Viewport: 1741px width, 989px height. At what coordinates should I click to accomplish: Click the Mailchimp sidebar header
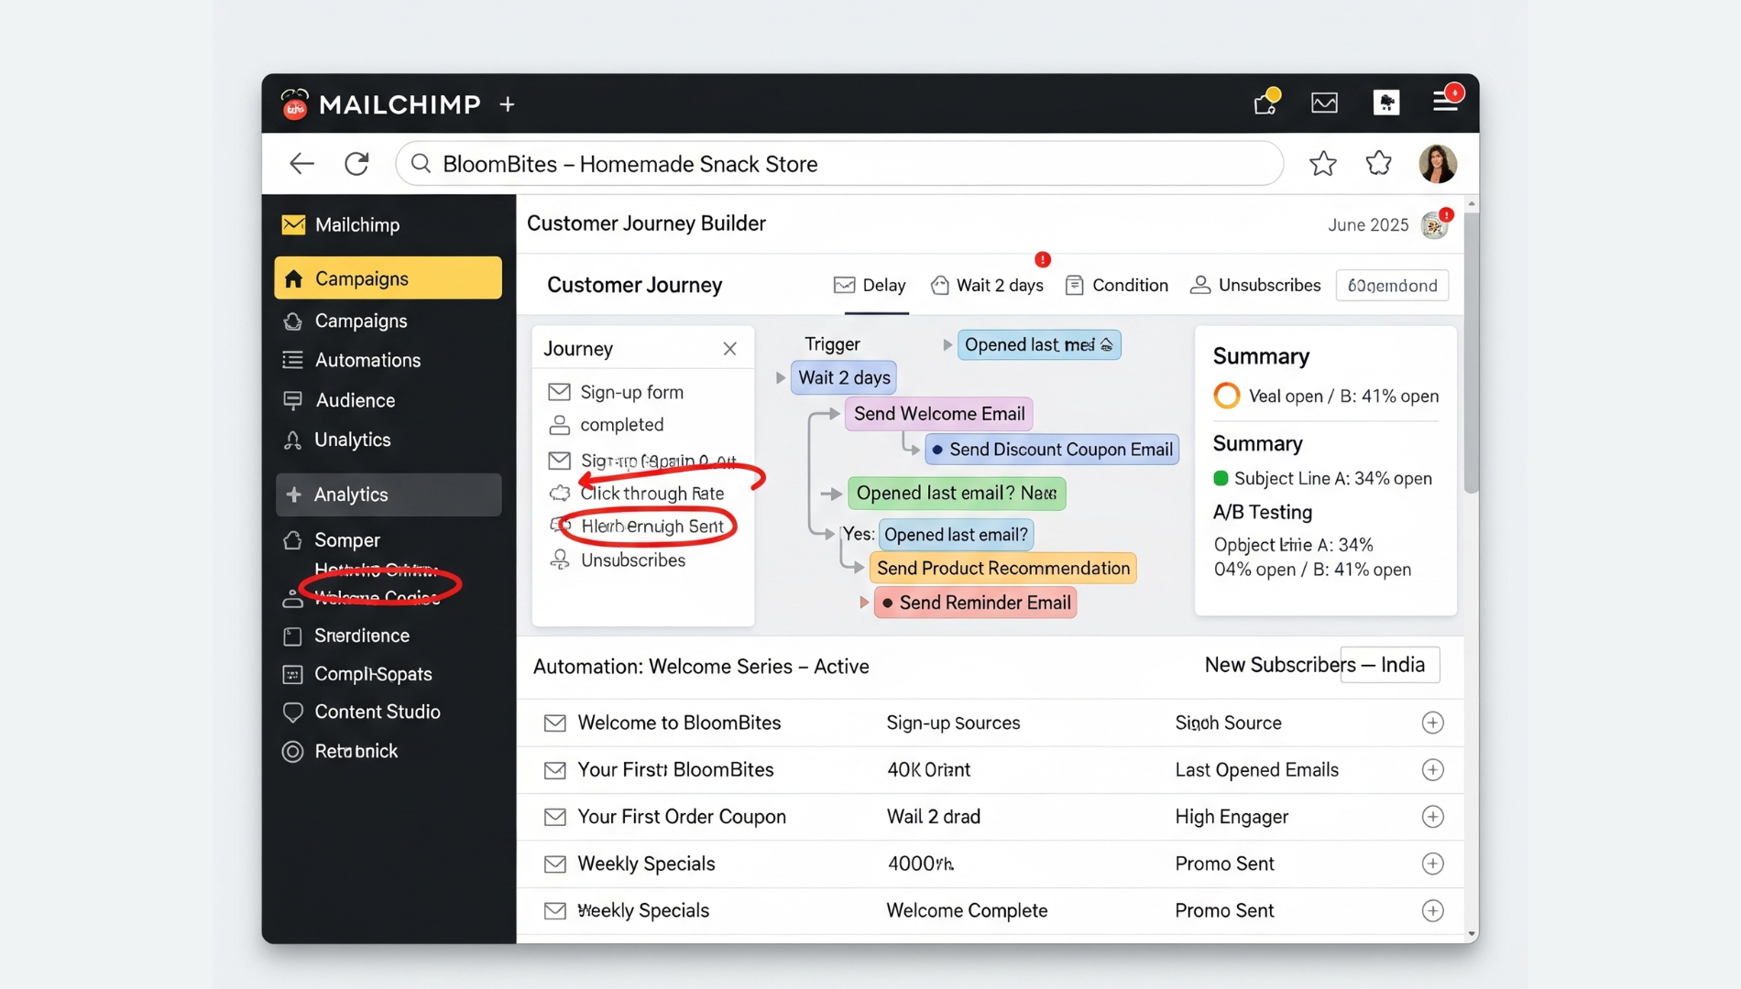coord(356,225)
